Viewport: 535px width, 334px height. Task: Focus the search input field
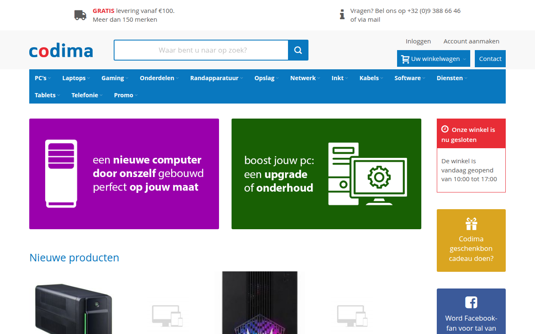tap(201, 50)
